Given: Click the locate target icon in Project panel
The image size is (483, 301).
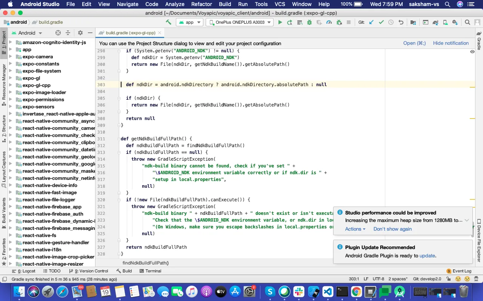Looking at the screenshot, I should pyautogui.click(x=58, y=33).
